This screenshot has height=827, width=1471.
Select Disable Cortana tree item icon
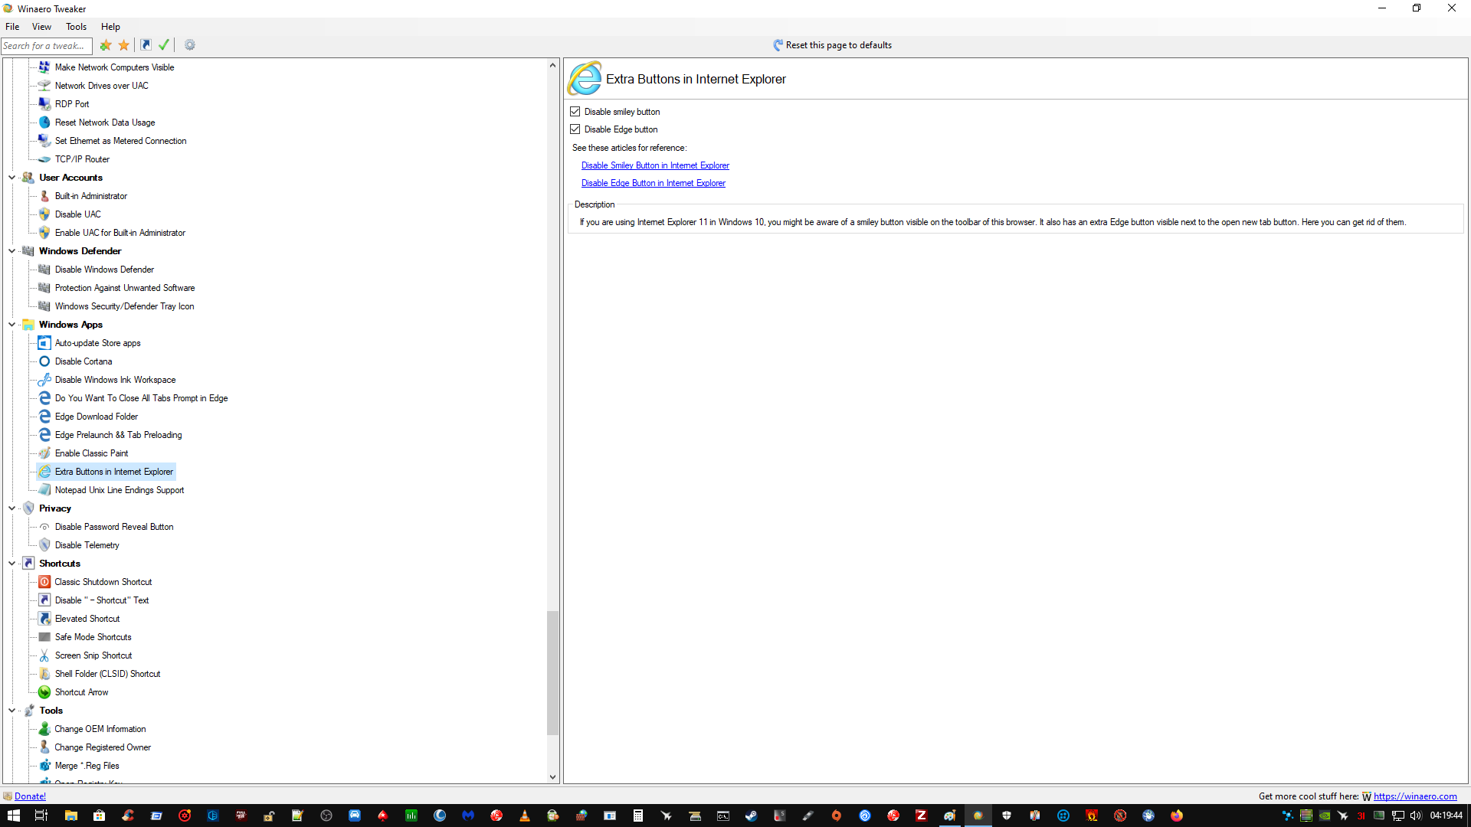click(44, 361)
